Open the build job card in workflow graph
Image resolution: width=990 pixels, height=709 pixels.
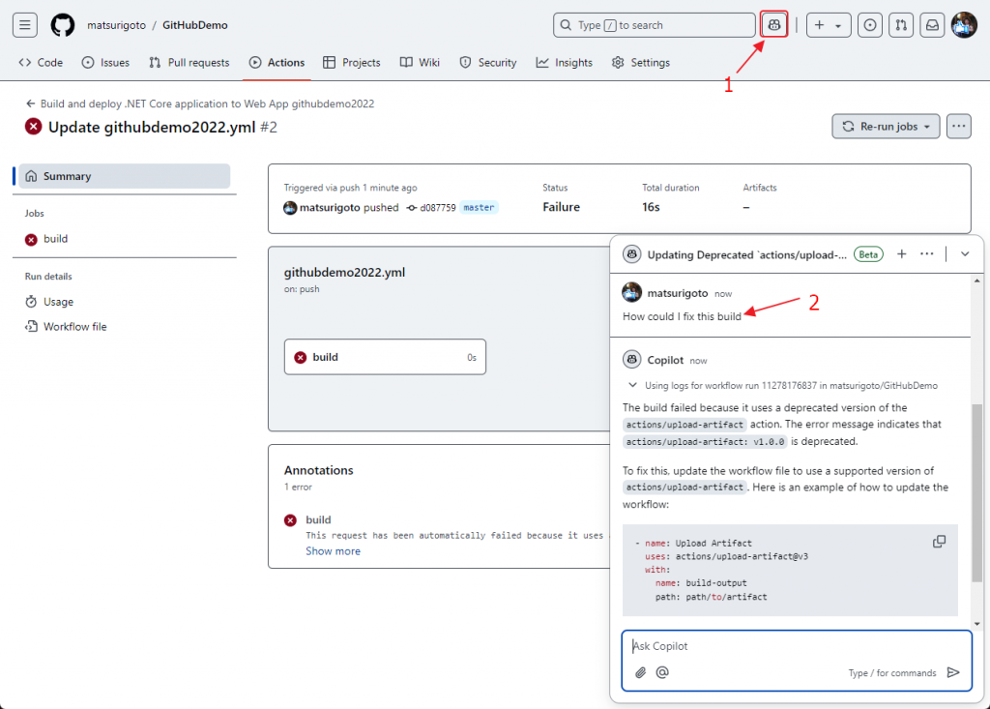tap(385, 357)
